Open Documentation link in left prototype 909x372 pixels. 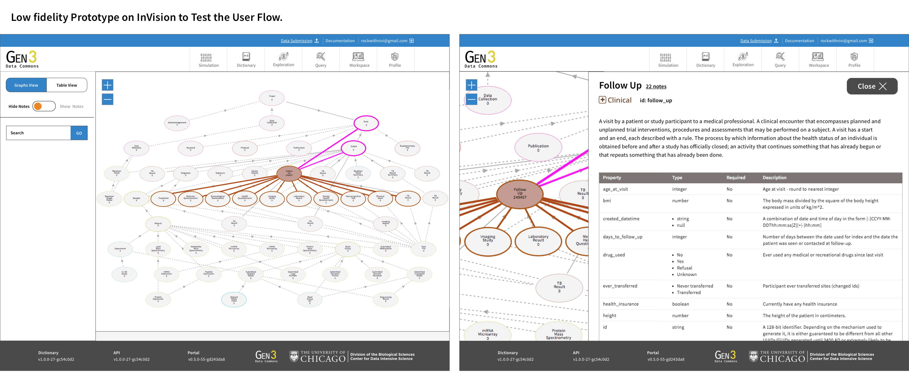pos(340,41)
